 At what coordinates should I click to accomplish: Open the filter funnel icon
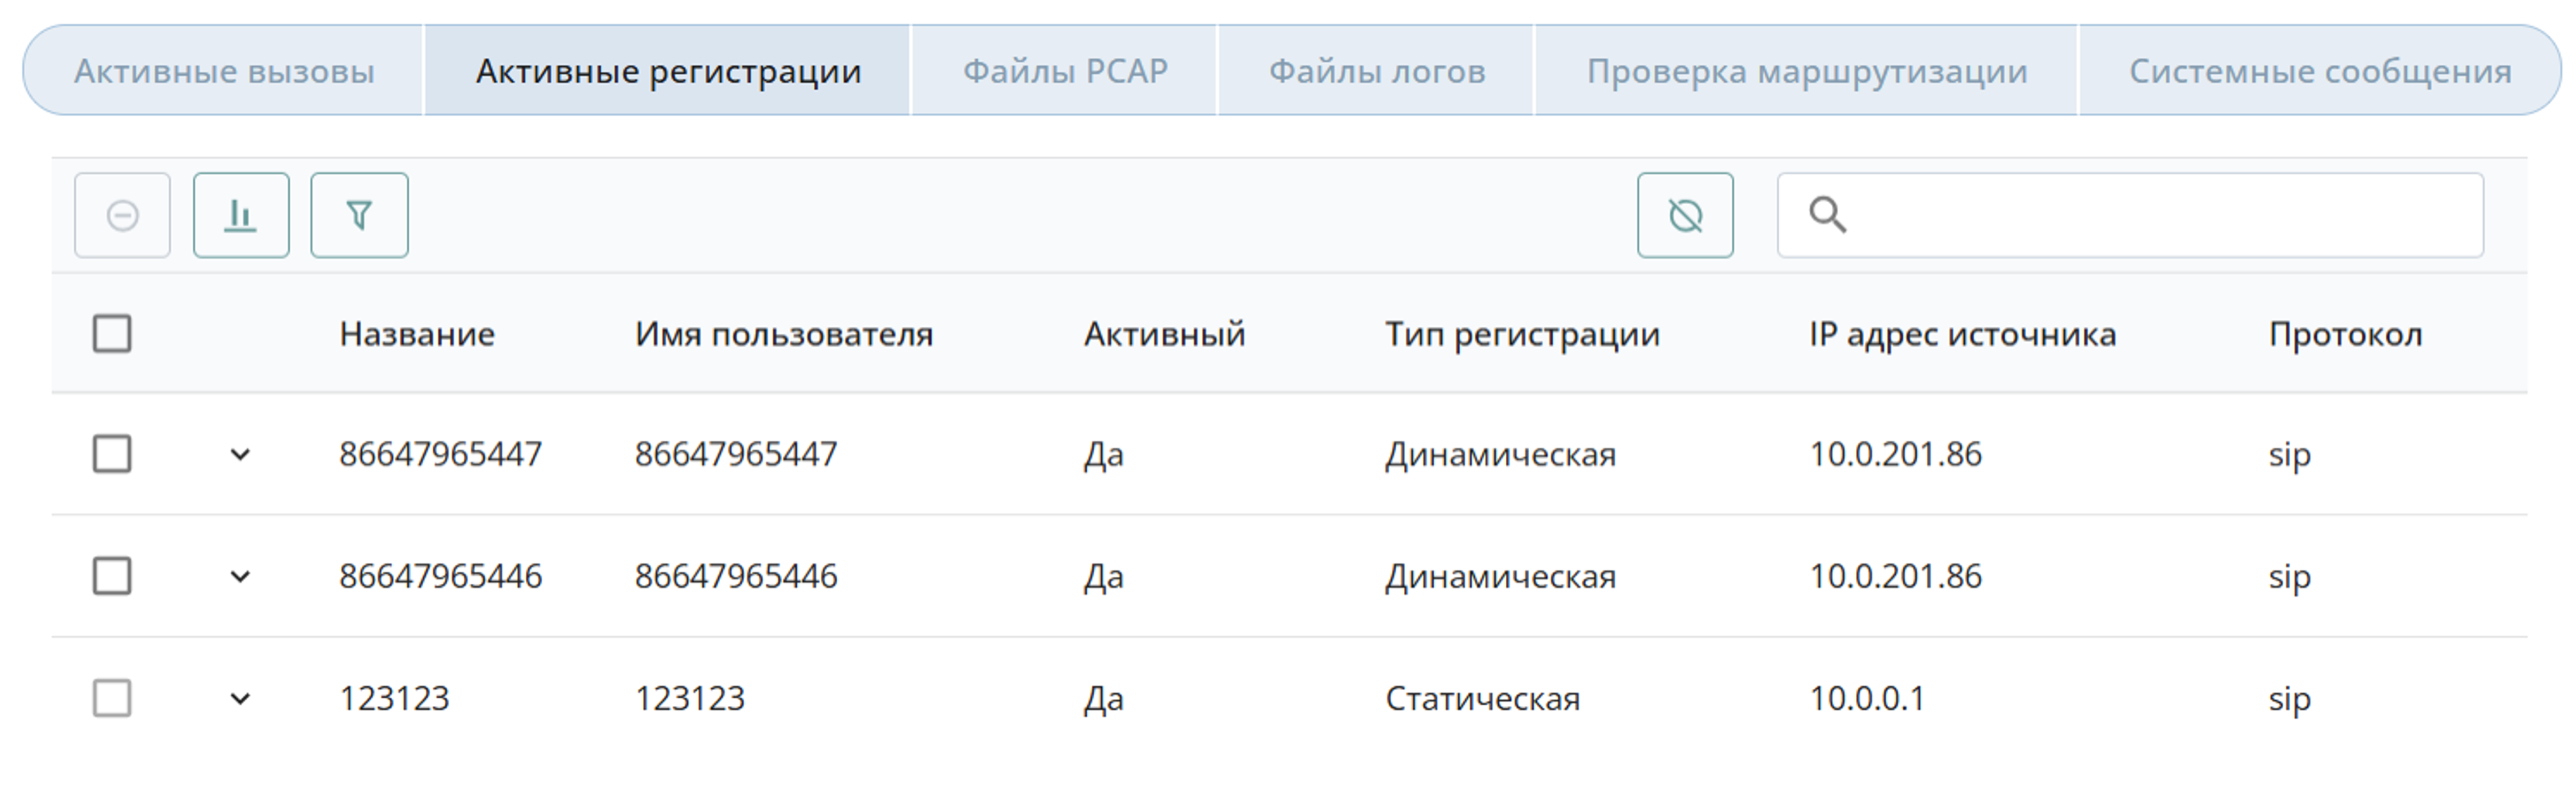coord(359,216)
